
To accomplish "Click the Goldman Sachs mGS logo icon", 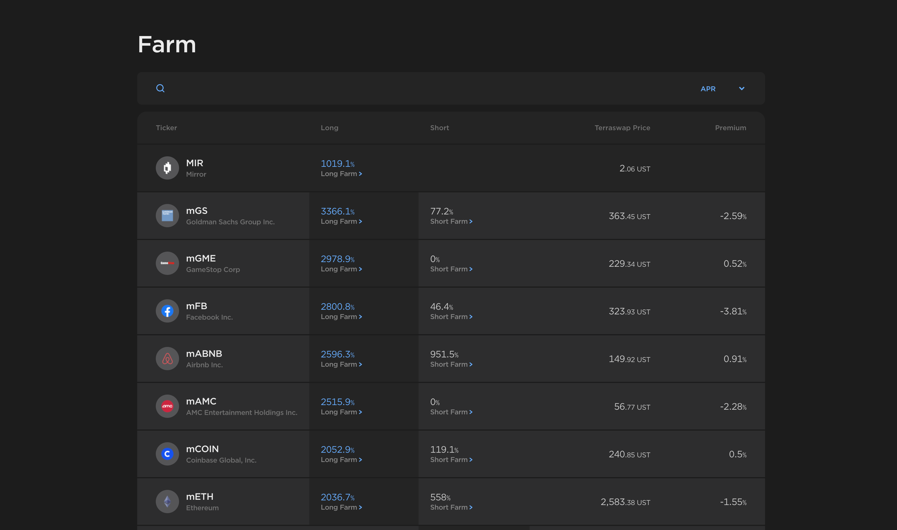I will [x=167, y=216].
